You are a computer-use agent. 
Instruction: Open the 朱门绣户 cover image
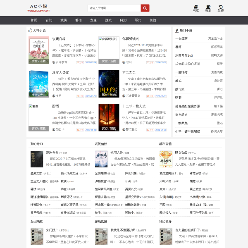(x=37, y=236)
